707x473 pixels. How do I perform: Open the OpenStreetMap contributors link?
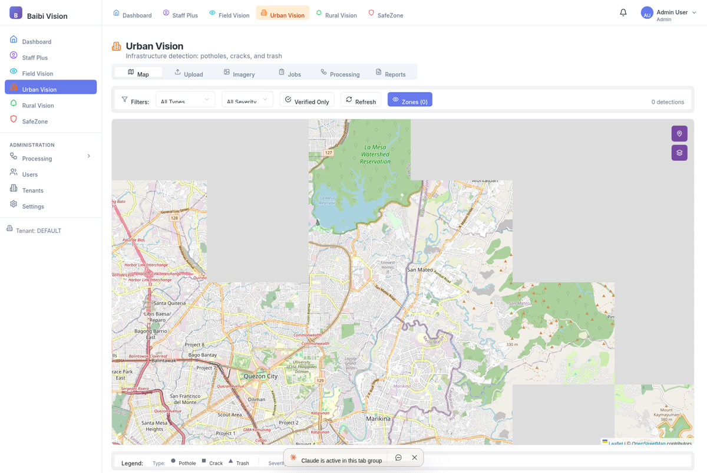(x=647, y=444)
